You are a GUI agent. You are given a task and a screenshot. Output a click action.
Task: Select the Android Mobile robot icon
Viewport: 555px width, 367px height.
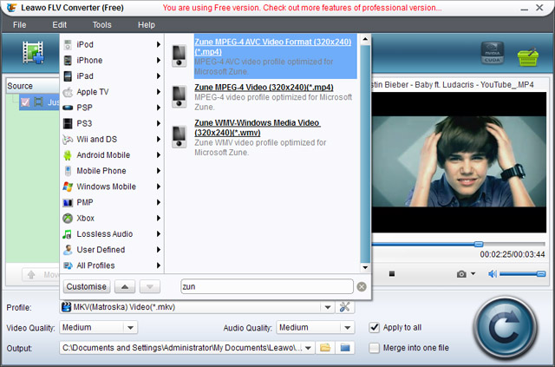pos(68,155)
